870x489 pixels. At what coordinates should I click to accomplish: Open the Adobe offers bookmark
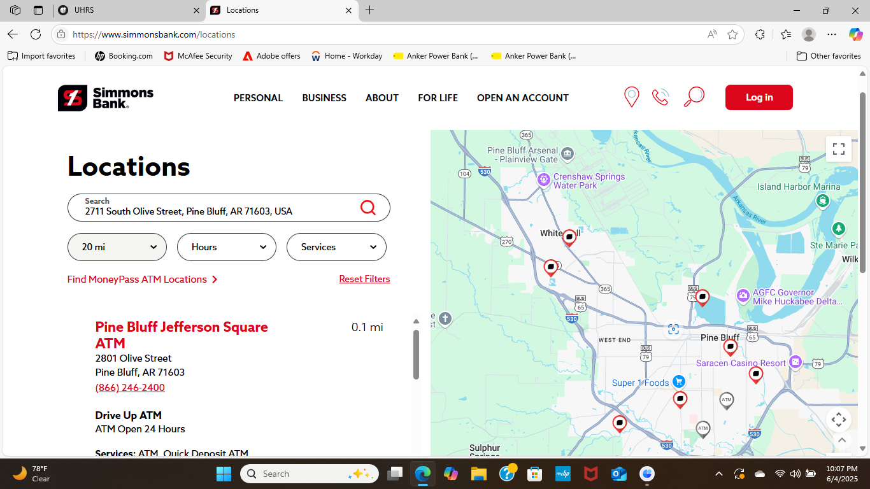[x=272, y=56]
